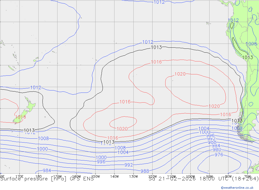
Task: Click the 80W longitude label
Action: (228, 177)
